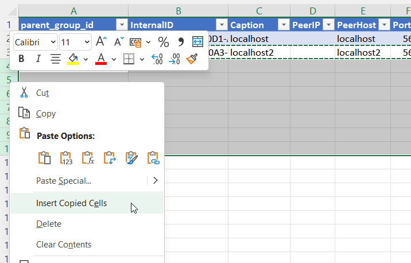
Task: Select Insert Copied Cells menu entry
Action: coord(71,203)
